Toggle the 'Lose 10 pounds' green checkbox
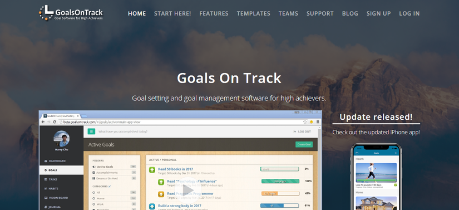The image size is (459, 210). (395, 185)
